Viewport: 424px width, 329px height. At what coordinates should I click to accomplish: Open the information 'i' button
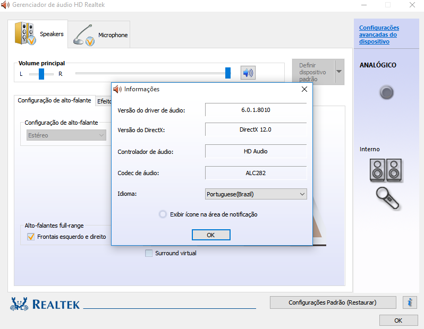point(410,302)
